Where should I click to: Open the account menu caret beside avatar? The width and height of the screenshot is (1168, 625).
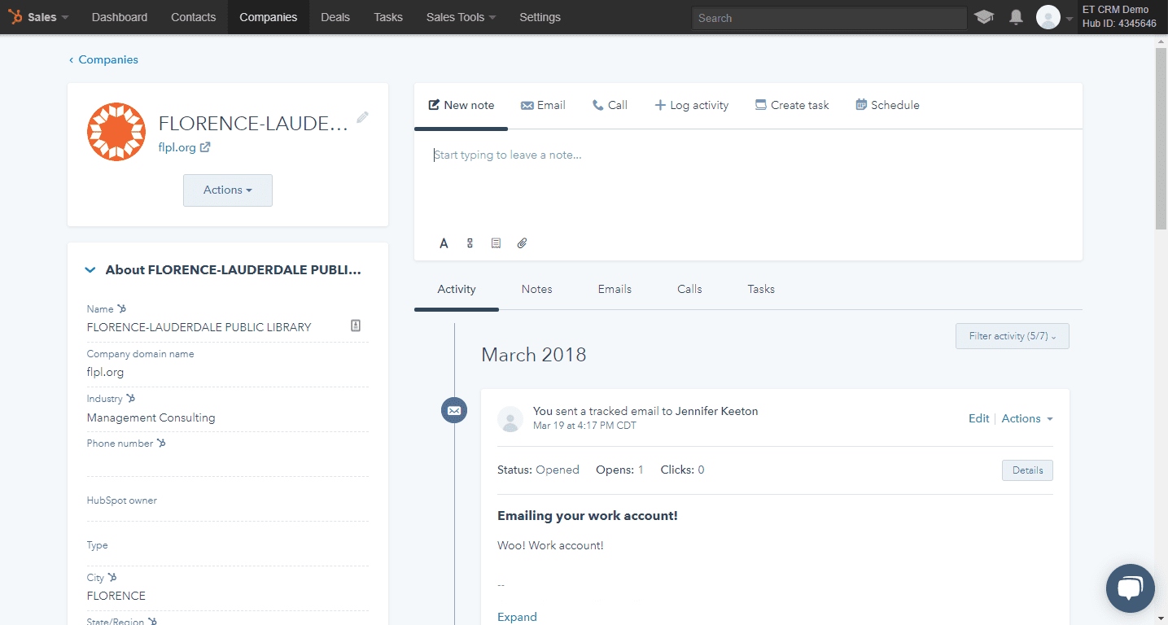(1070, 18)
